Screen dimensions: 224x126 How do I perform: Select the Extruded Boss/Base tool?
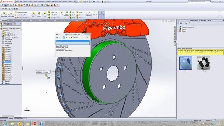(4, 14)
